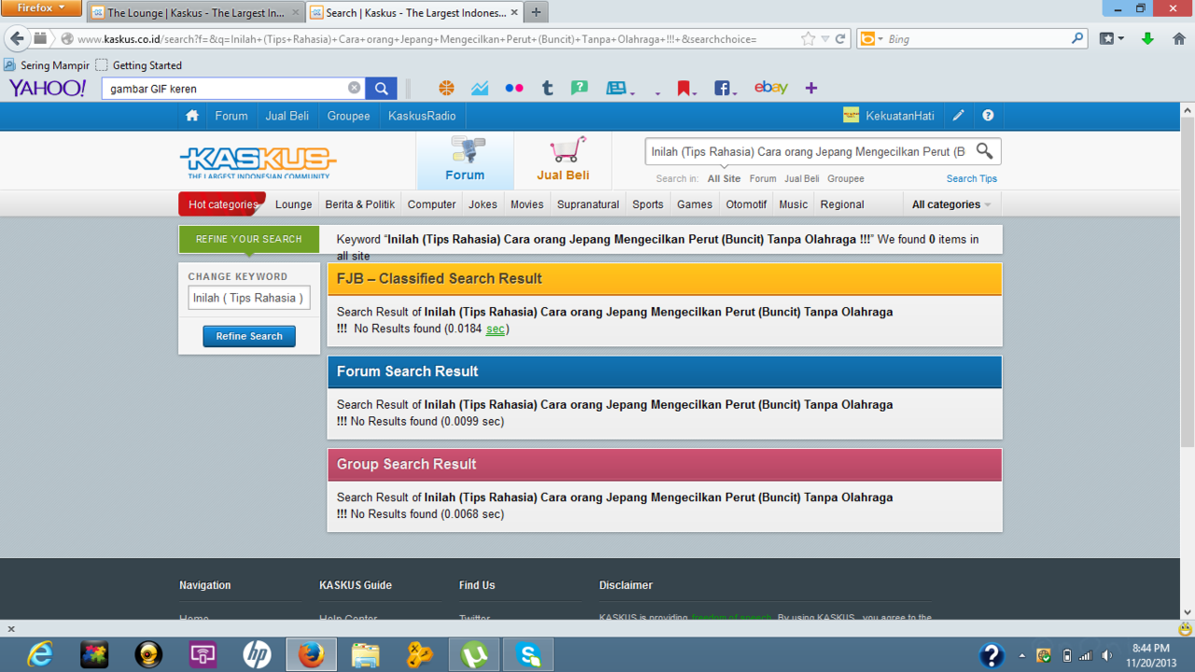
Task: Add a toolbar app with plus icon
Action: click(810, 88)
